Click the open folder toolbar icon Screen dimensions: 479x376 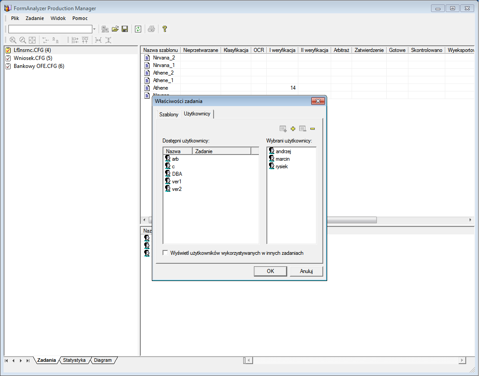tap(115, 29)
